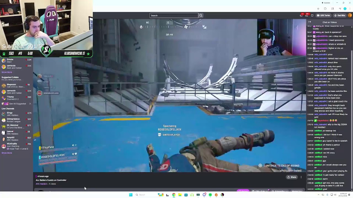The image size is (353, 198).
Task: Expand See All Suggested collabs arrow
Action: [30, 104]
